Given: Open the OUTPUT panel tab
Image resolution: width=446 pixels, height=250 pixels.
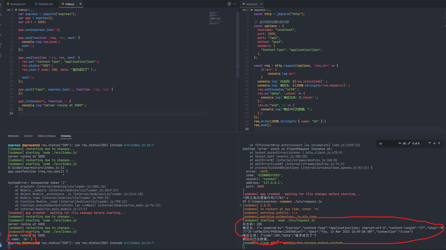Looking at the screenshot, I should [x=28, y=136].
